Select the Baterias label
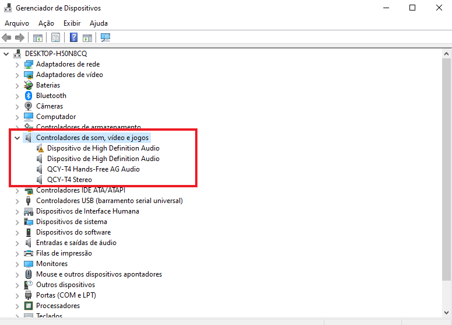The image size is (452, 325). coord(48,85)
